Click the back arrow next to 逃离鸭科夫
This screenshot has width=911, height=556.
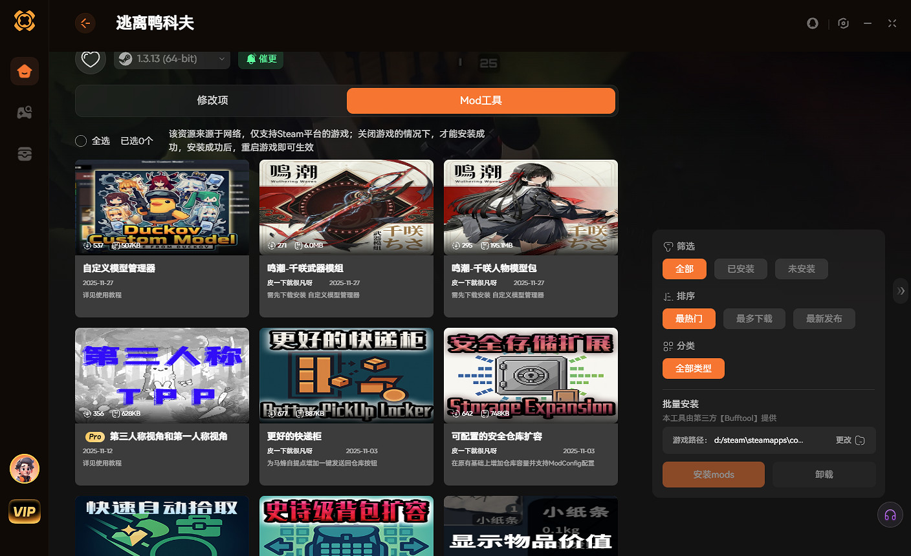point(85,23)
